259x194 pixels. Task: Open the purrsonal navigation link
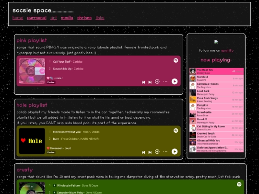36,18
